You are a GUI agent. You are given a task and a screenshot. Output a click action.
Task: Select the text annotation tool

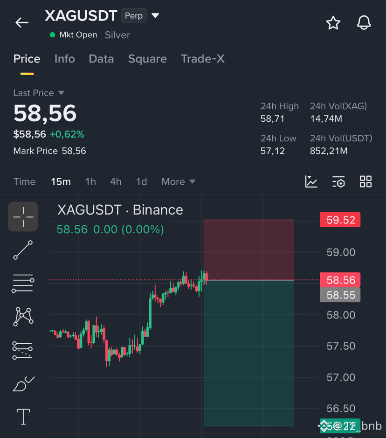coord(23,417)
